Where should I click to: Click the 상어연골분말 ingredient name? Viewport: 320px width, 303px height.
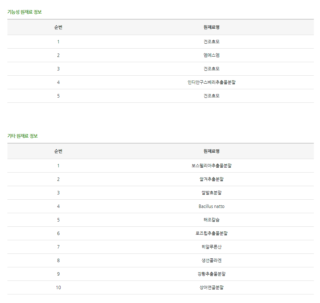(x=211, y=288)
